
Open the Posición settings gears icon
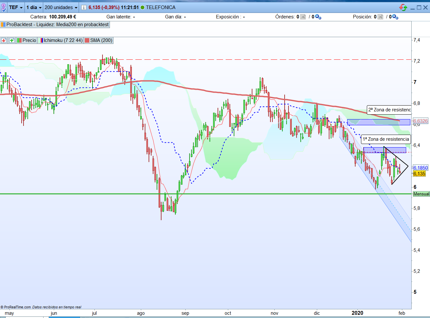[395, 17]
